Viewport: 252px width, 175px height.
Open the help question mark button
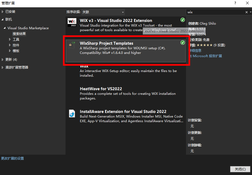pos(235,3)
